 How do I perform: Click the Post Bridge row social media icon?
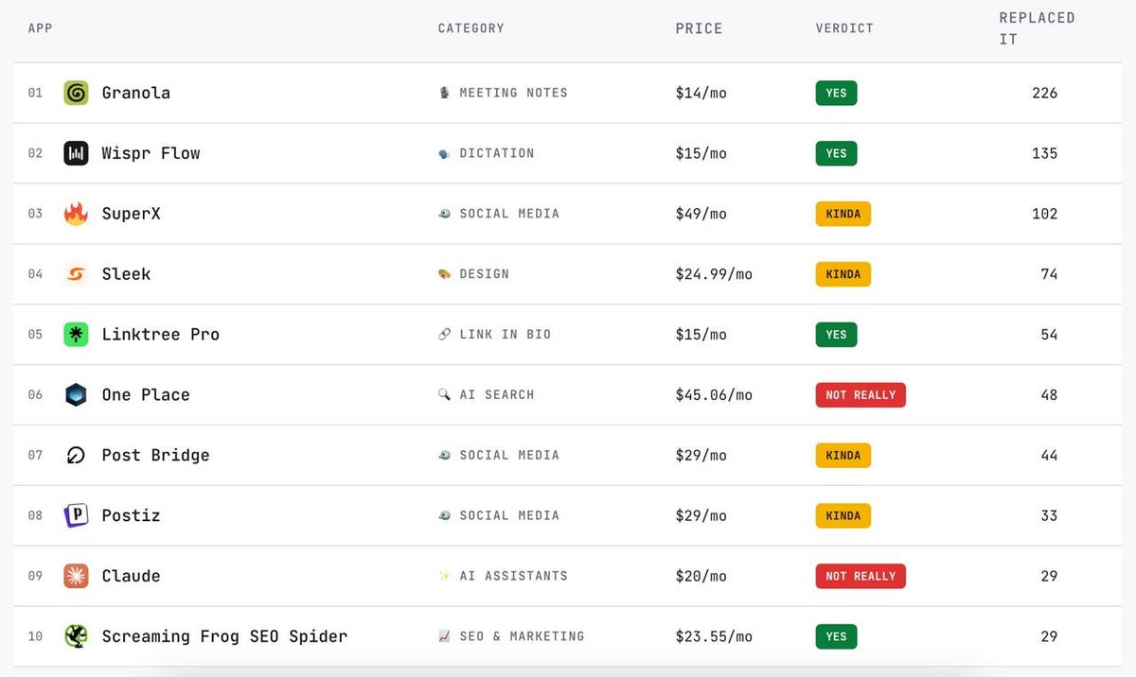coord(444,456)
